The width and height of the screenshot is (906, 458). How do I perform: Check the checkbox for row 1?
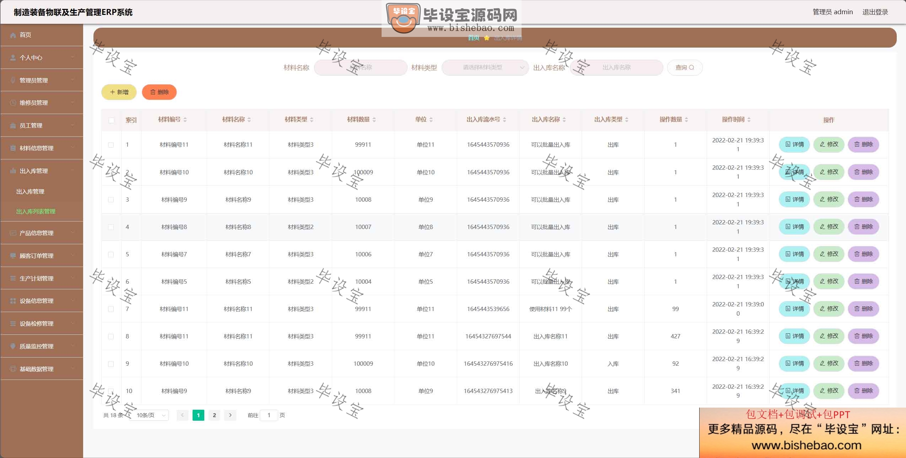point(111,145)
